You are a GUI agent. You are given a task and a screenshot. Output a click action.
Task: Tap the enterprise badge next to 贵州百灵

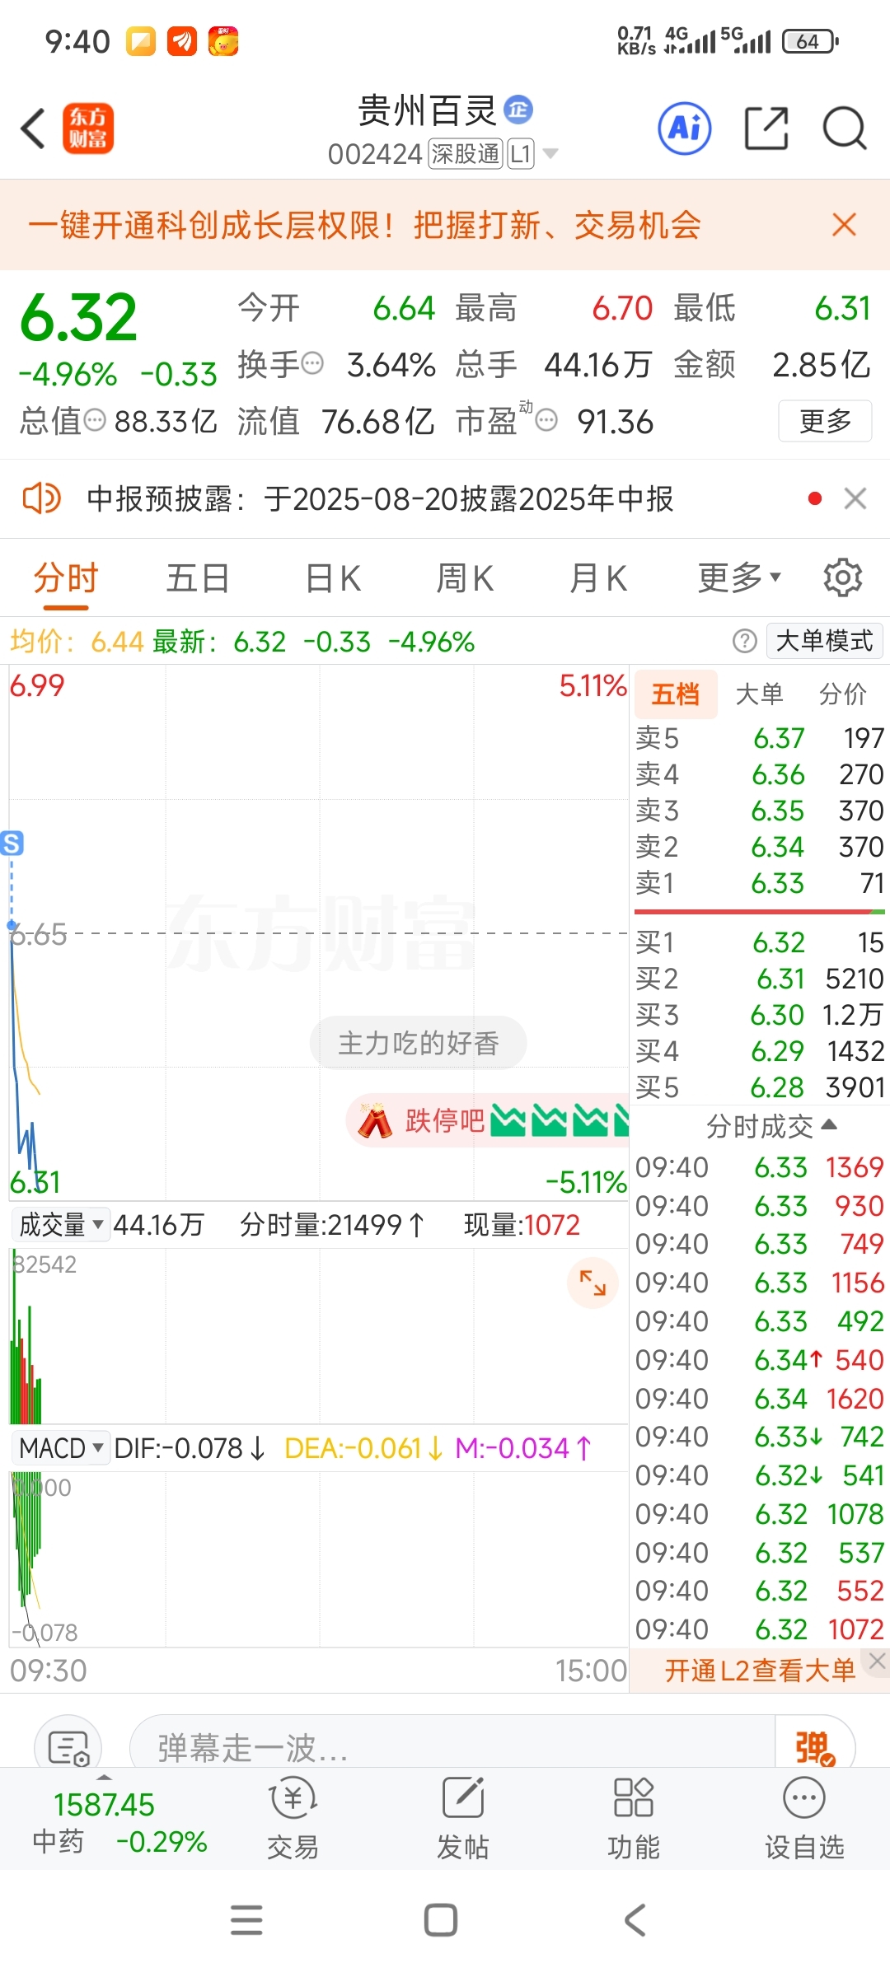518,110
